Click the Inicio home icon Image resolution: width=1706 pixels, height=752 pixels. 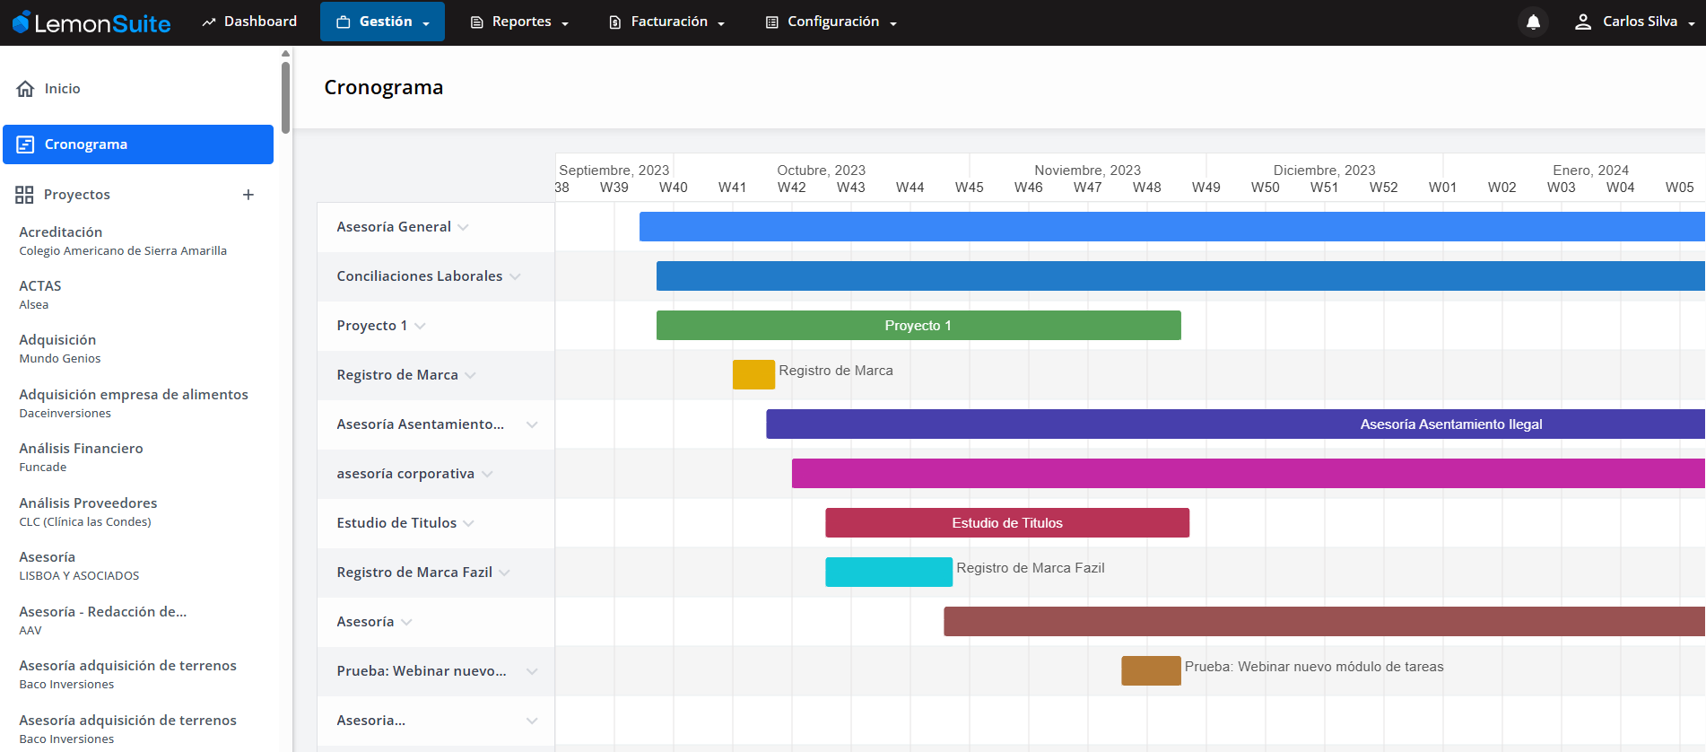25,89
